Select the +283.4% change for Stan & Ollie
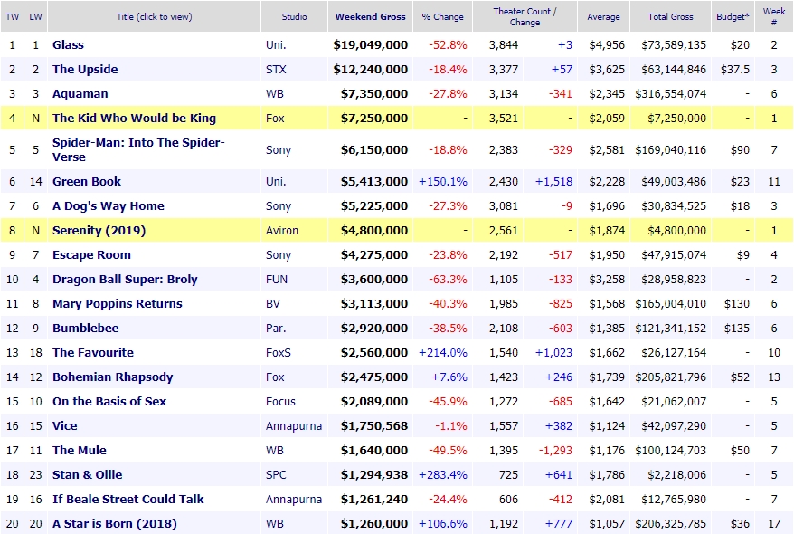This screenshot has height=534, width=794. 443,475
